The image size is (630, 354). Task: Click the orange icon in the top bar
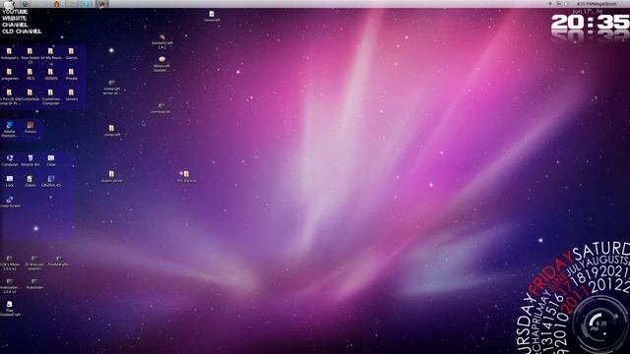[x=57, y=4]
